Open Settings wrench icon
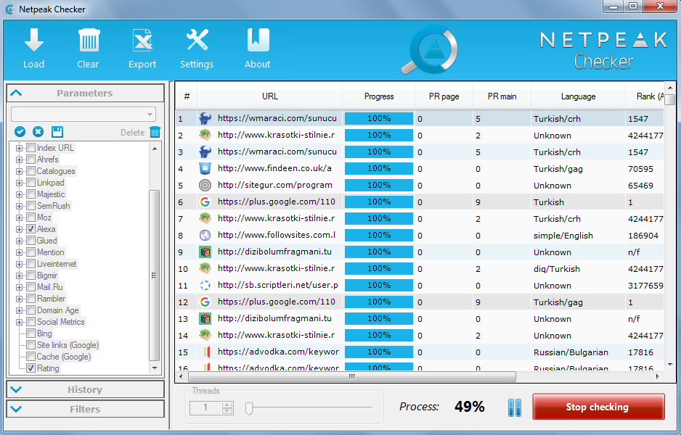Image resolution: width=681 pixels, height=435 pixels. (x=197, y=41)
